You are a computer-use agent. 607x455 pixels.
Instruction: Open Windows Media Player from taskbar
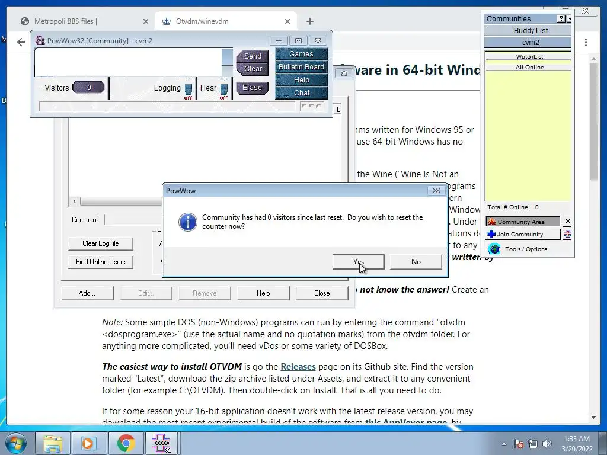click(88, 443)
